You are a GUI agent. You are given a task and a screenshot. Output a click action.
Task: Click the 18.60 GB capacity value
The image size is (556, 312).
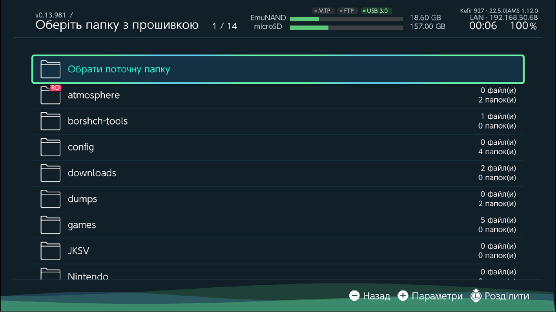click(x=425, y=18)
